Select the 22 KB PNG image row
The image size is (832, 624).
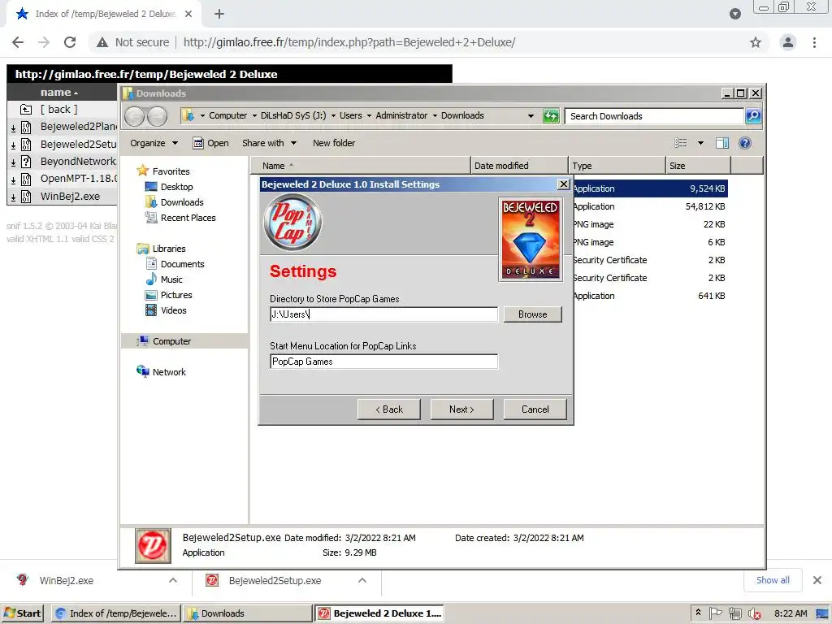coord(650,224)
